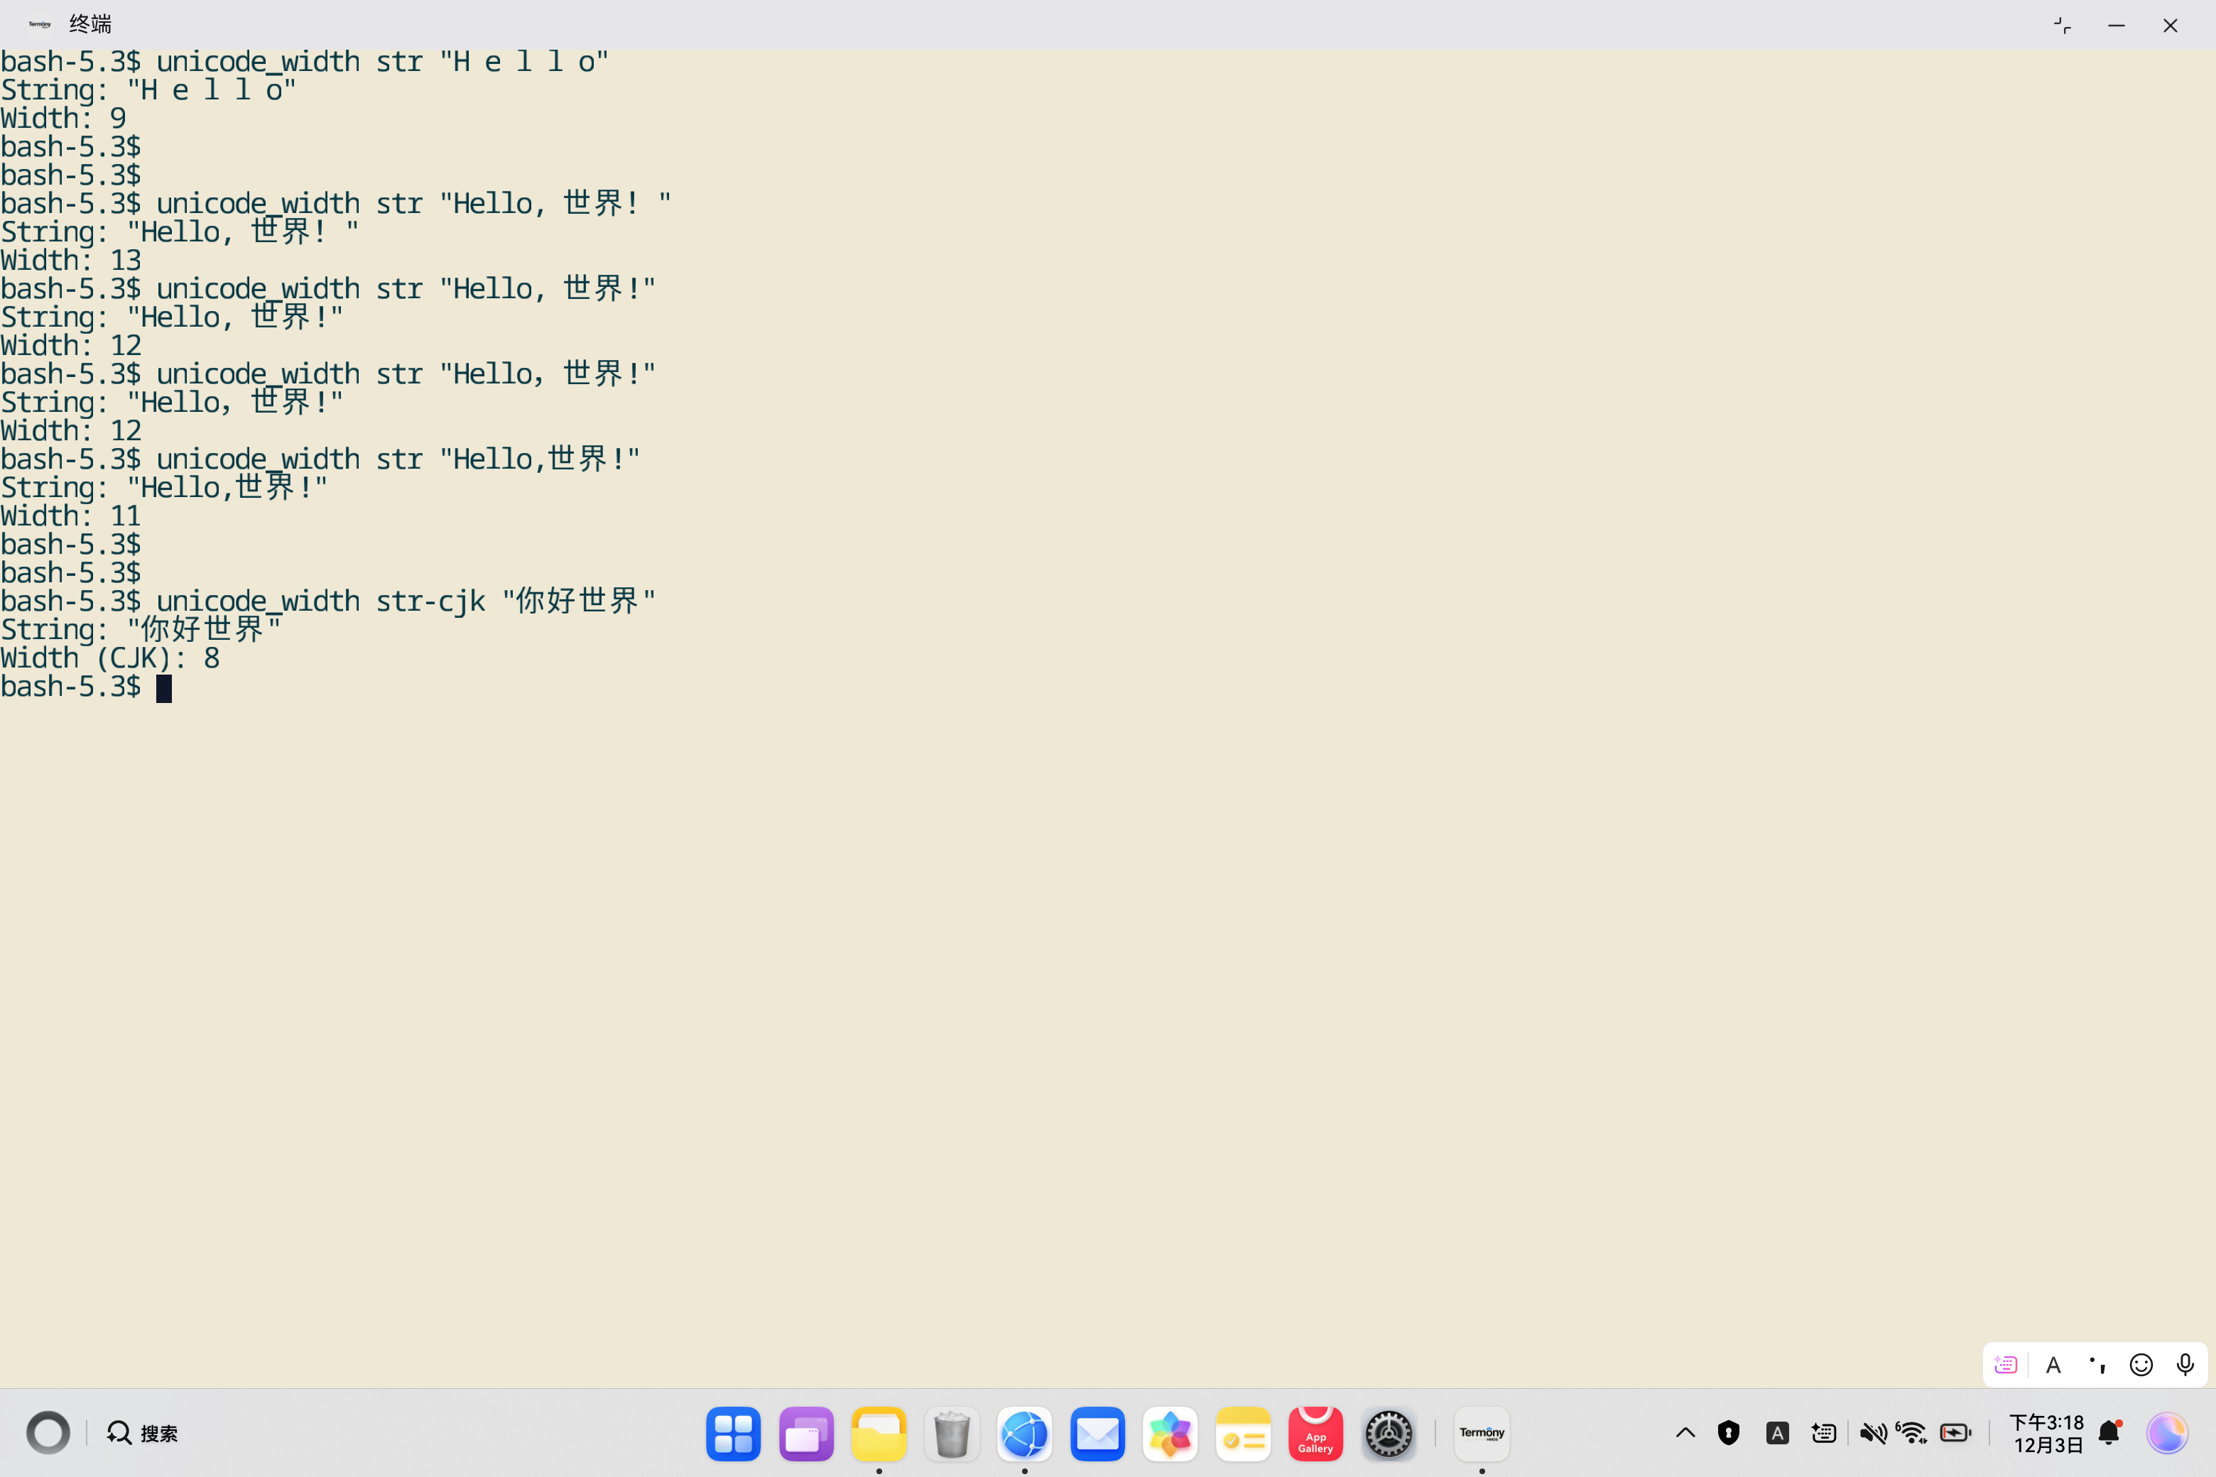This screenshot has height=1477, width=2216.
Task: Open the yellow Notes checklist app
Action: pyautogui.click(x=1243, y=1433)
